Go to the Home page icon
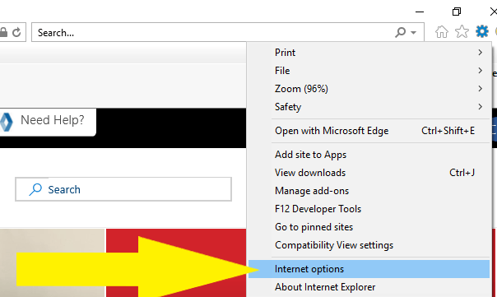497x297 pixels. point(442,32)
